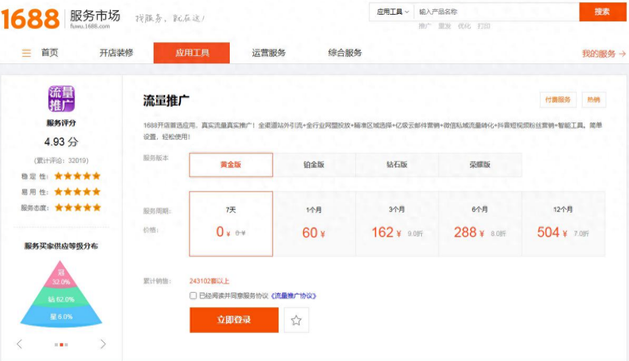The height and width of the screenshot is (361, 629).
Task: Click the 4.93 分 rating score
Action: pyautogui.click(x=61, y=141)
